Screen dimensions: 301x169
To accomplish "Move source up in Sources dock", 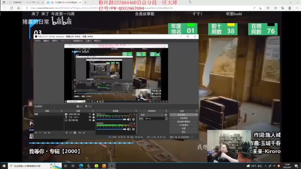I will 80,133.
